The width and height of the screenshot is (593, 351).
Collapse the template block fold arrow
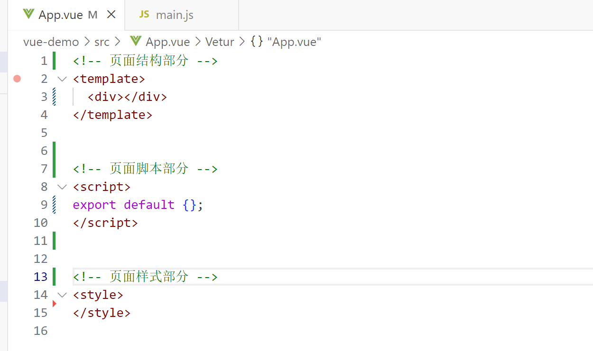(62, 79)
